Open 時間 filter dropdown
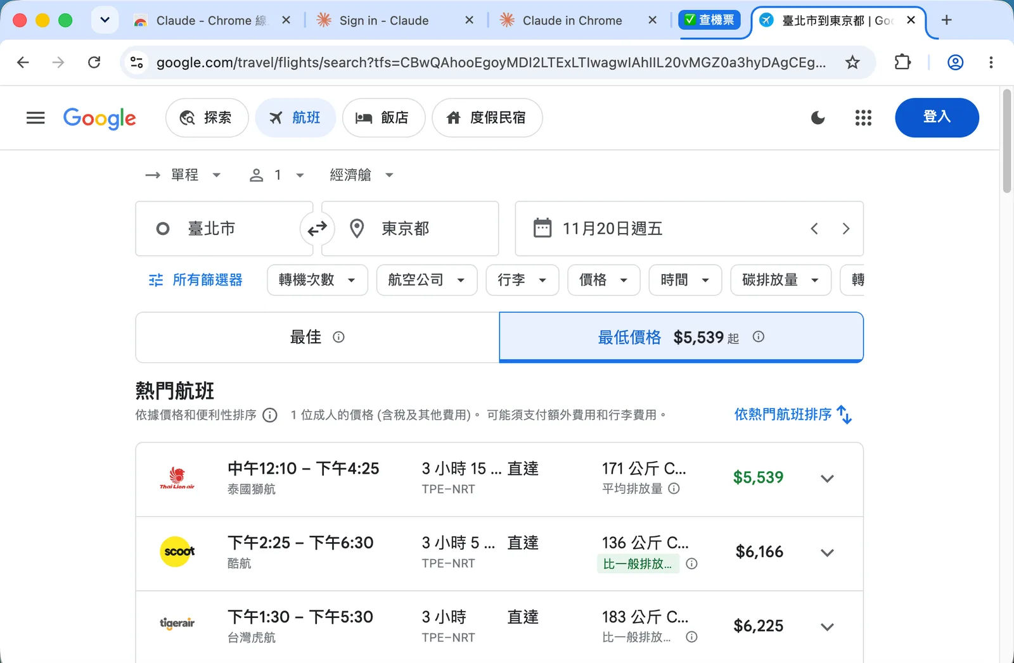The width and height of the screenshot is (1014, 663). (x=685, y=280)
